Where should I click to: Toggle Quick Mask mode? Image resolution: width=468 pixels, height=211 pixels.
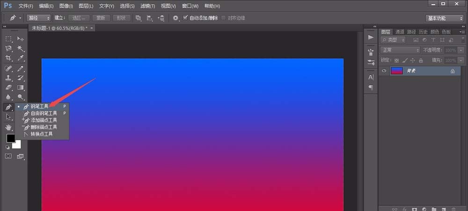coord(8,156)
